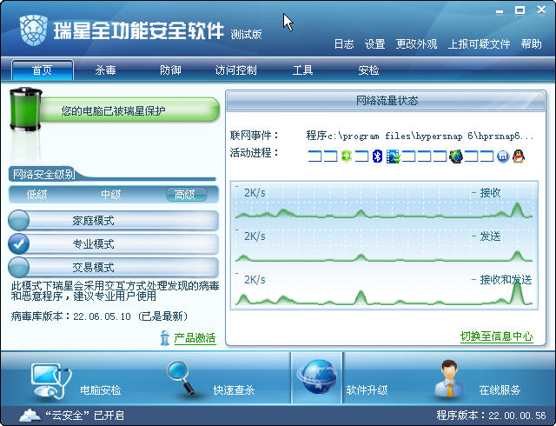This screenshot has height=426, width=556.
Task: Click the info icon beside 产品激活
Action: point(164,338)
